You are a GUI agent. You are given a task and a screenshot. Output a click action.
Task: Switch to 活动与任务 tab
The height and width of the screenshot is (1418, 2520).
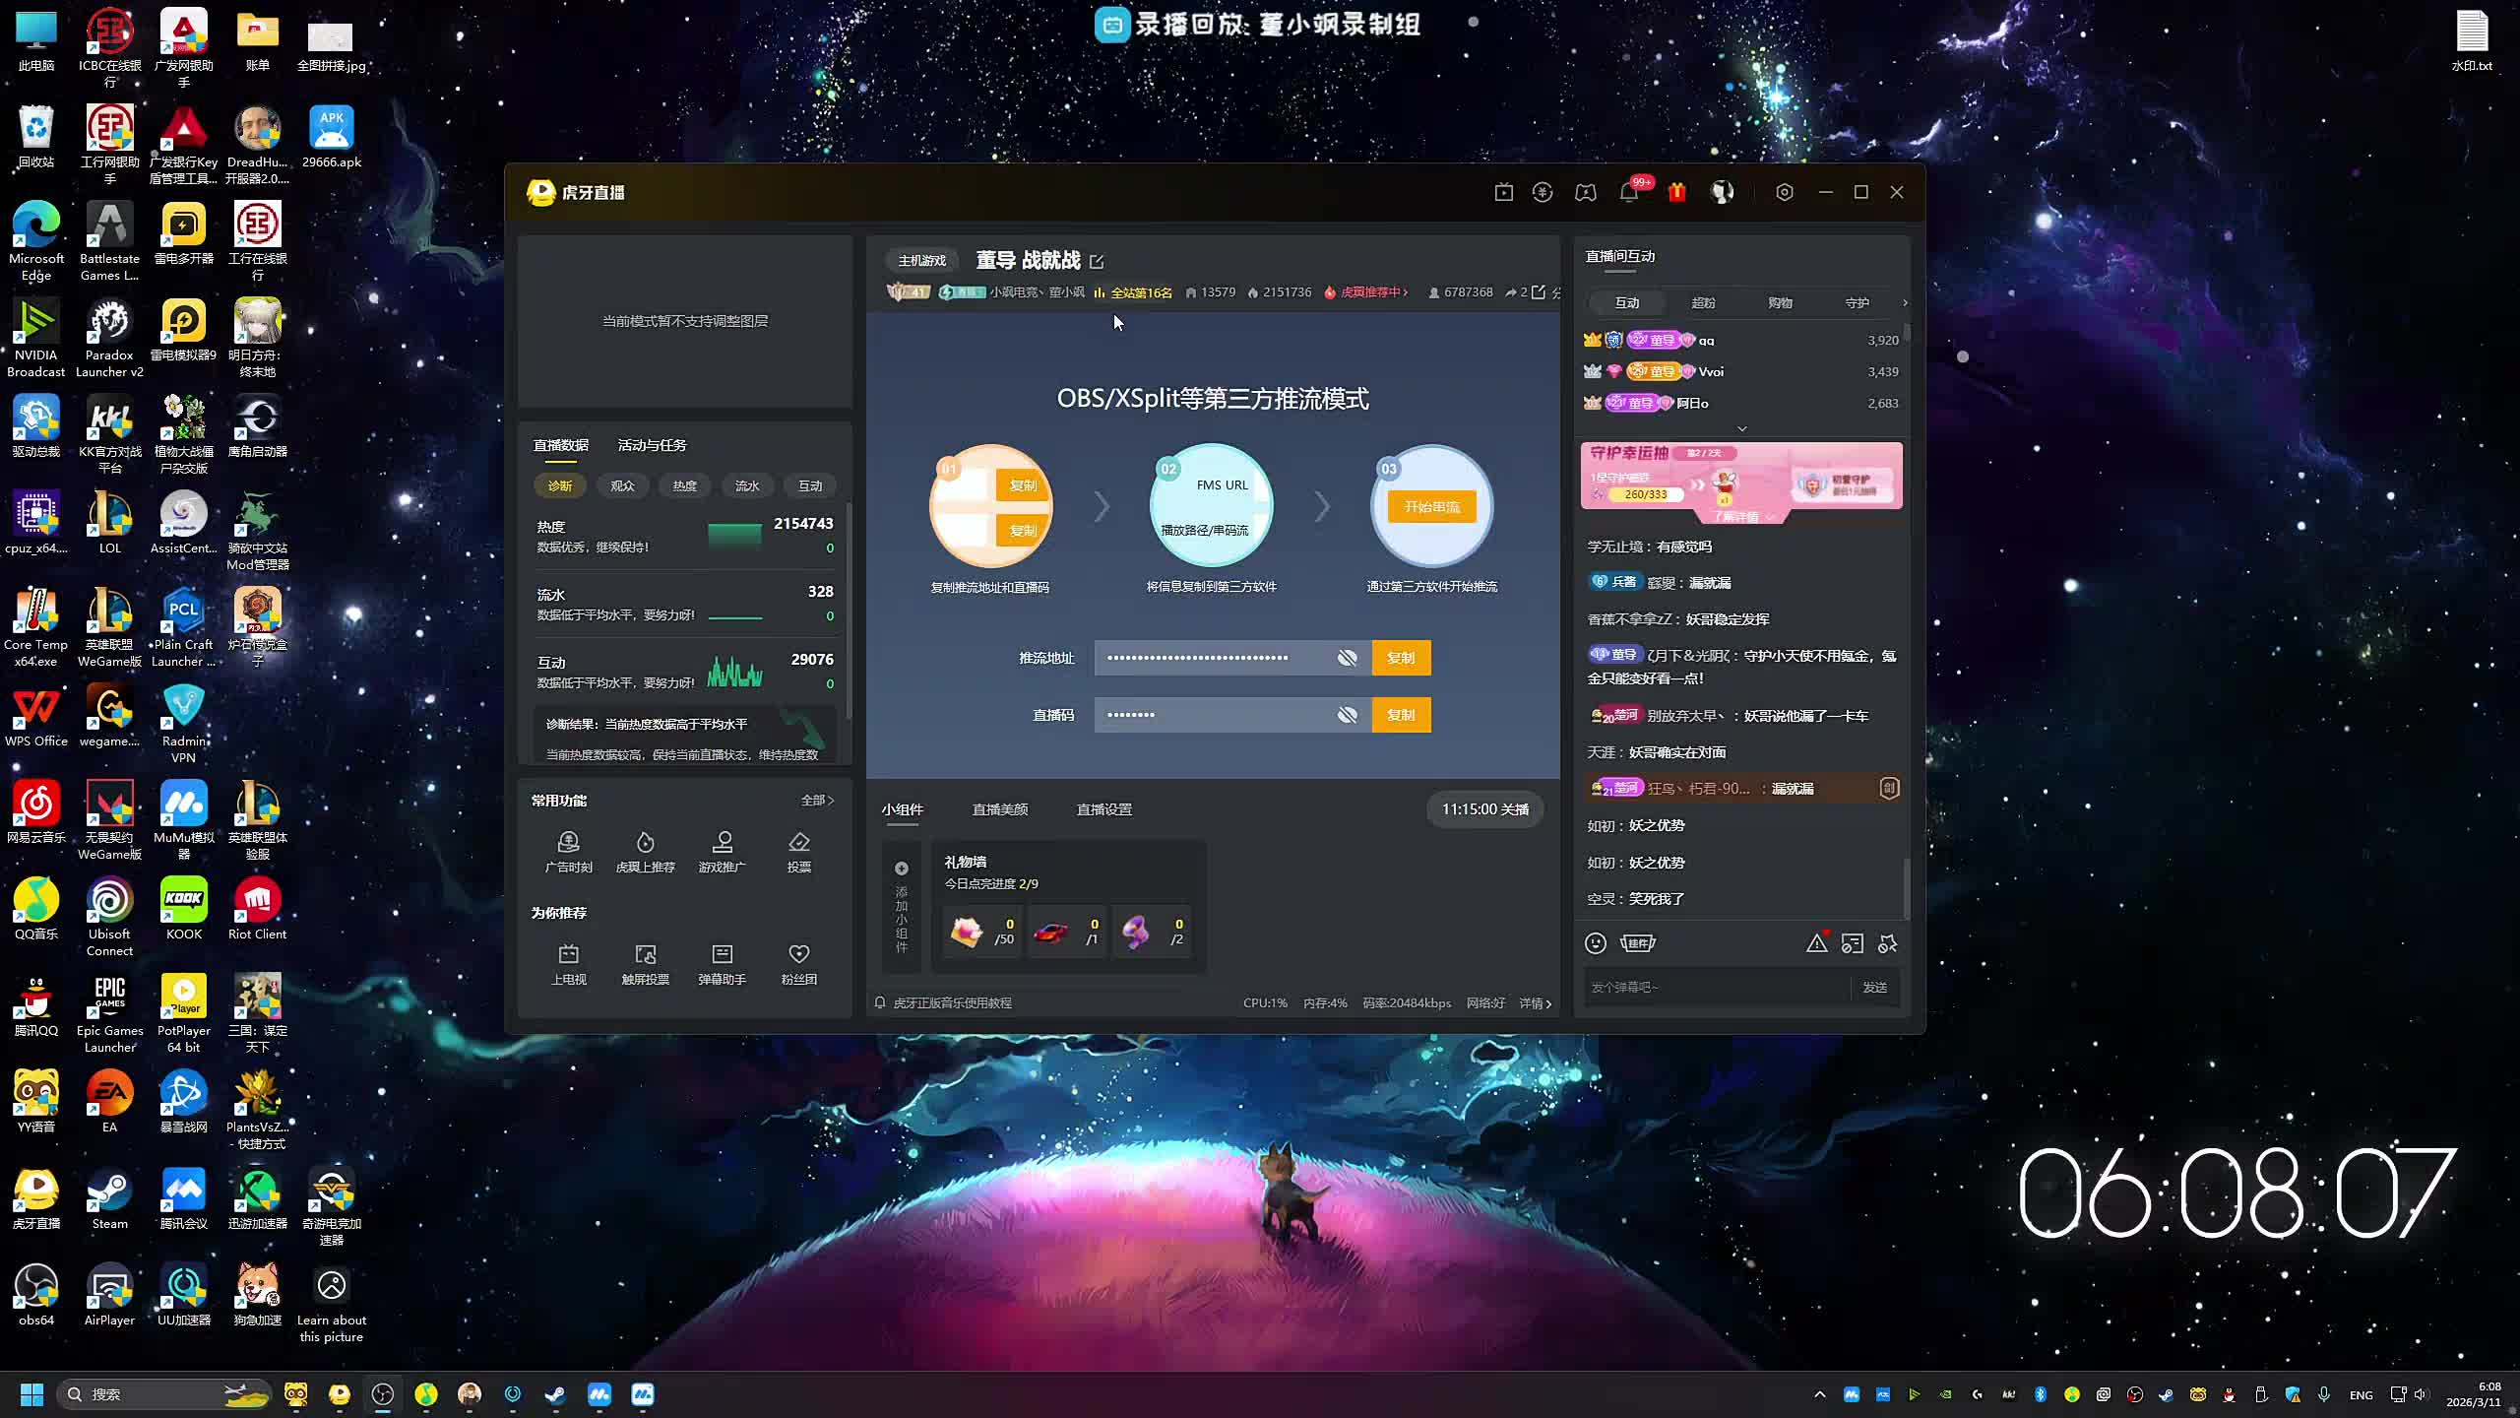coord(652,445)
